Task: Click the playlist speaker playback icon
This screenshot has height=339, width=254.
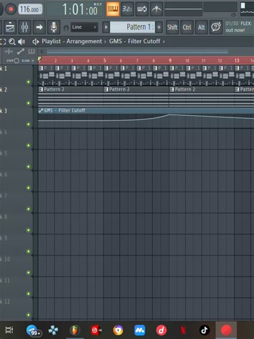Action: pos(21,42)
